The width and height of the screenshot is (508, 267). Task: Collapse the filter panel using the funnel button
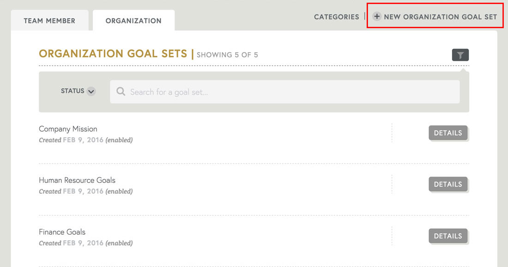pyautogui.click(x=460, y=55)
